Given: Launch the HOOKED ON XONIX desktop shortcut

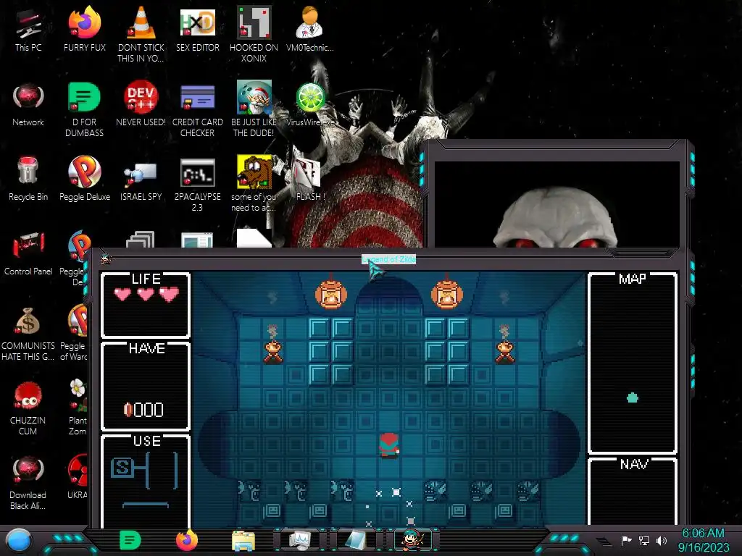Looking at the screenshot, I should [254, 34].
